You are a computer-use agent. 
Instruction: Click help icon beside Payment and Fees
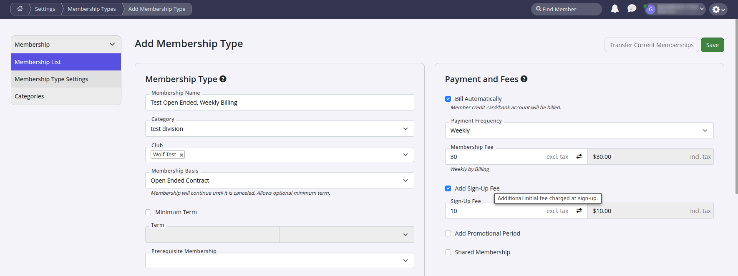[x=524, y=79]
